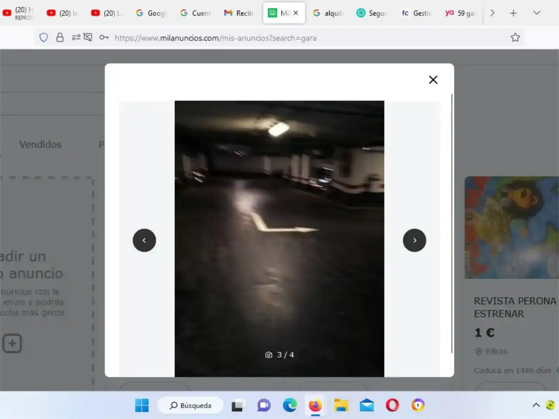Open the Windows Start menu

click(x=142, y=405)
